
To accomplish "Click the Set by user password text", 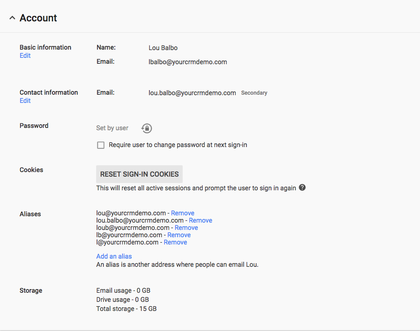I will click(x=112, y=128).
